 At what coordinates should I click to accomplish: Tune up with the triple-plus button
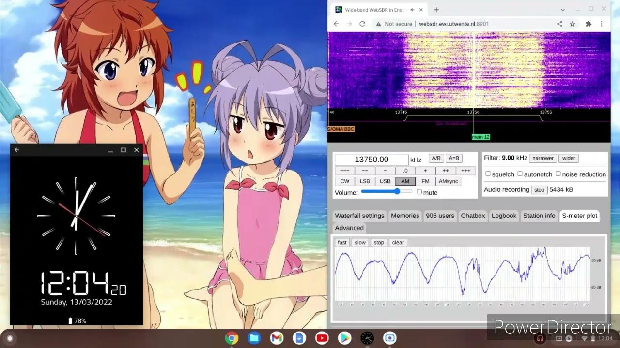[465, 171]
